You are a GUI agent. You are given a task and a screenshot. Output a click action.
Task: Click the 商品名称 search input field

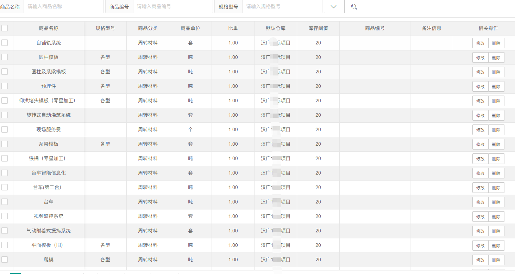pos(63,6)
